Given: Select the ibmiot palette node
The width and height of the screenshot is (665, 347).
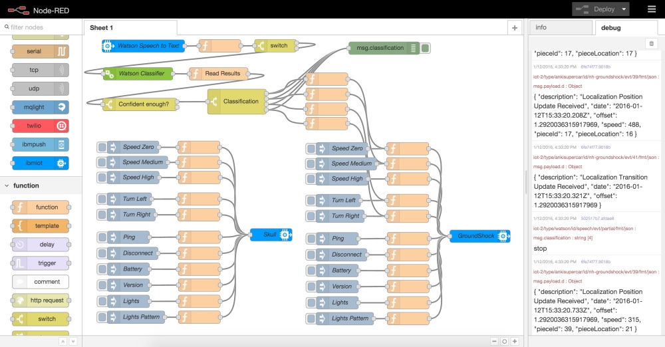Looking at the screenshot, I should point(41,163).
